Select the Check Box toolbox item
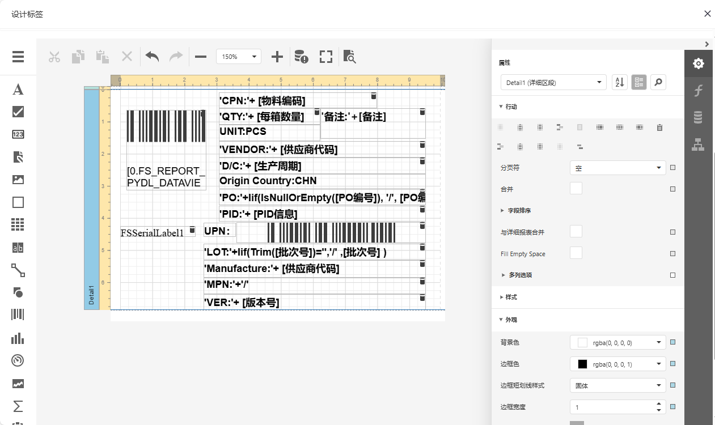 (x=18, y=112)
